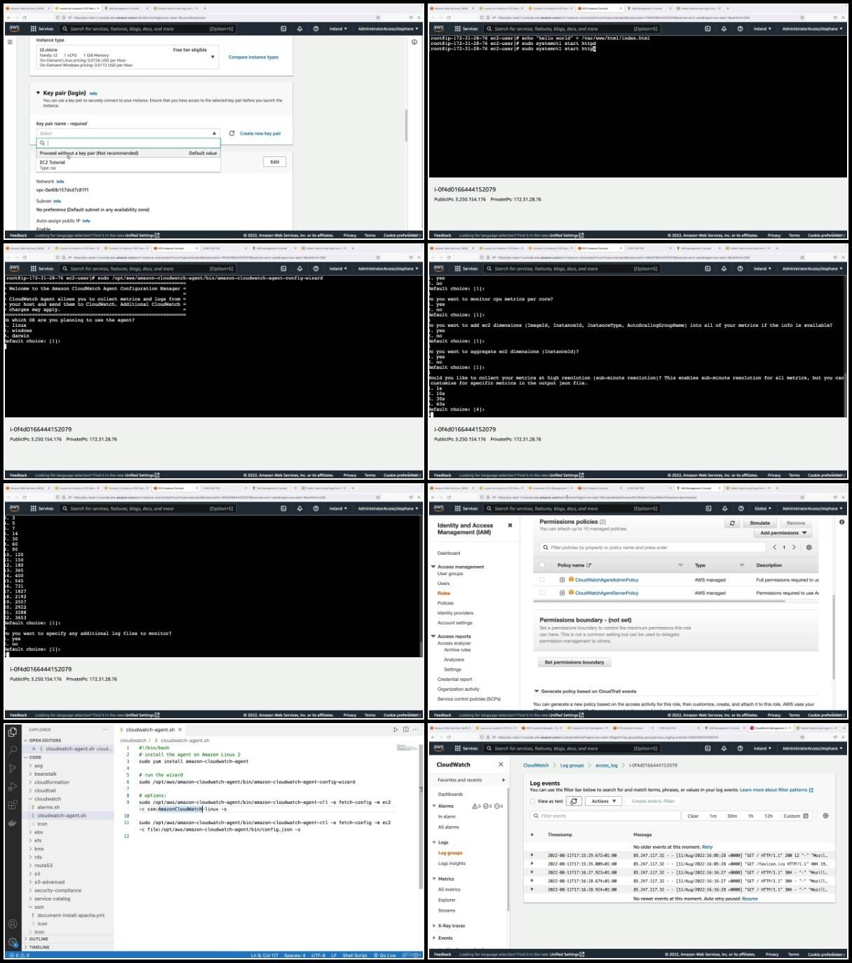This screenshot has width=852, height=963.
Task: Open Roles in IAM navigation
Action: click(444, 593)
